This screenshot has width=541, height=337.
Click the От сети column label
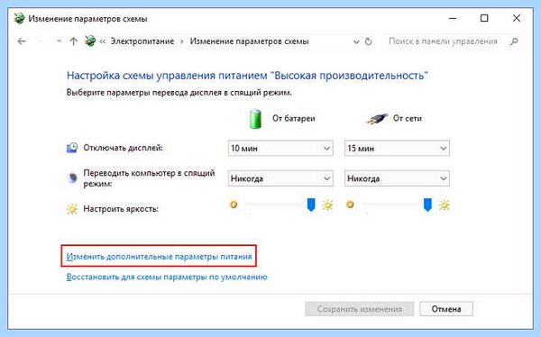(408, 119)
